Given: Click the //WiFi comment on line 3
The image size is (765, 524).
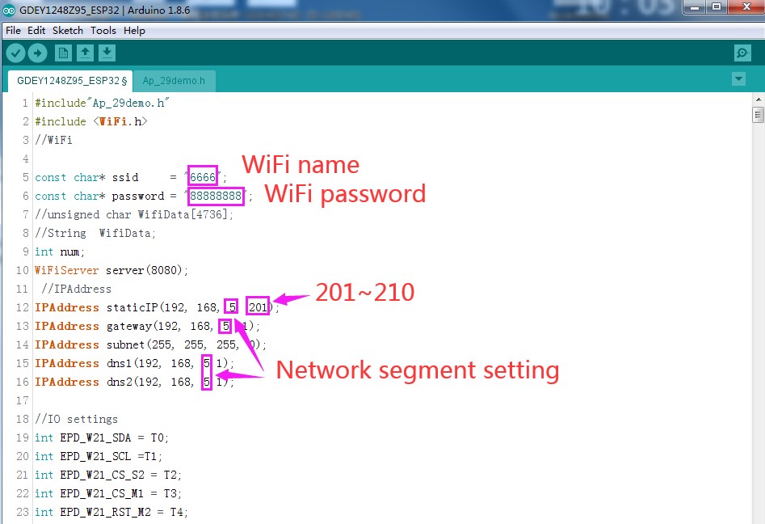Looking at the screenshot, I should (53, 140).
